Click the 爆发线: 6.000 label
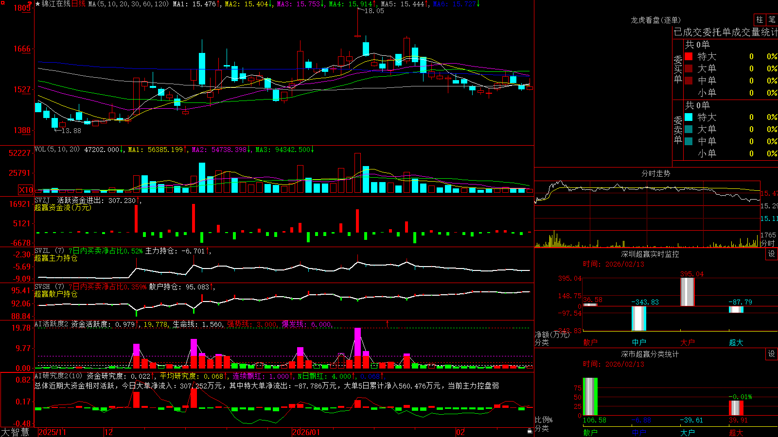The height and width of the screenshot is (437, 778). pos(307,324)
